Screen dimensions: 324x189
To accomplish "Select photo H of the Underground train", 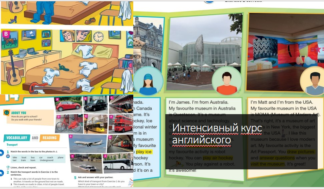I will (x=121, y=144).
